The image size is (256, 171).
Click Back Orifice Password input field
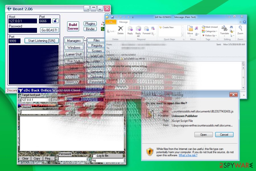point(72,159)
